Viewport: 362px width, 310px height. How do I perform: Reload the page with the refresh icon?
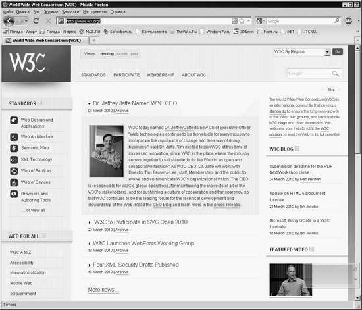pyautogui.click(x=36, y=21)
